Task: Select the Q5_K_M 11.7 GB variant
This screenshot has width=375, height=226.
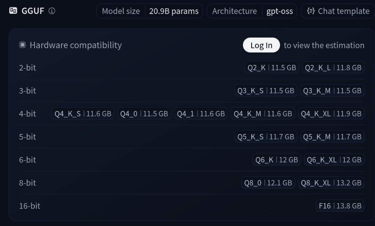Action: pyautogui.click(x=332, y=137)
